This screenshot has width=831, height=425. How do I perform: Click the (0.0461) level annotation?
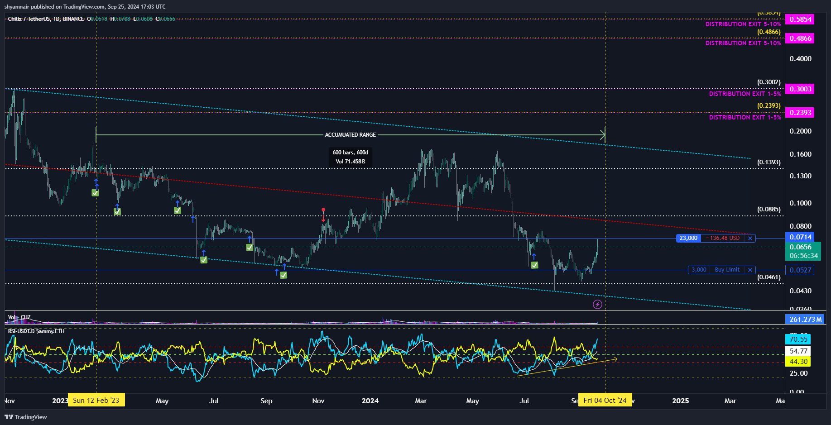[769, 277]
